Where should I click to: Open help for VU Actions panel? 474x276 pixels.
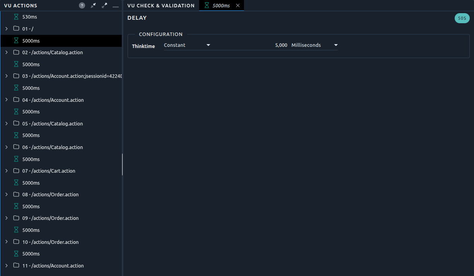click(82, 5)
